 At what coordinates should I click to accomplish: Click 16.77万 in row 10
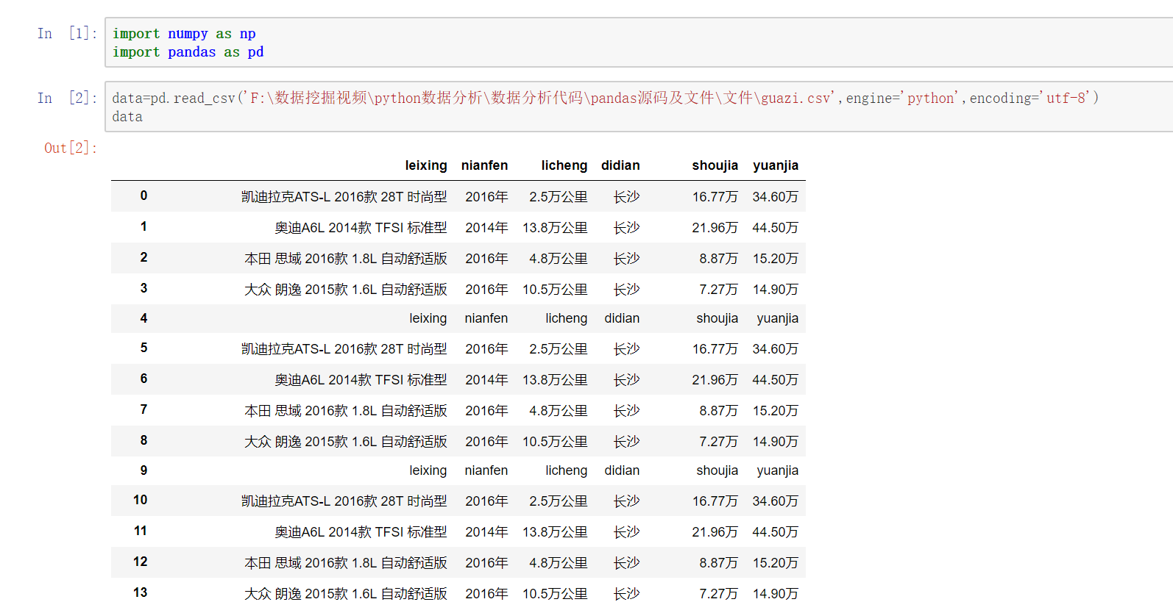pos(715,501)
